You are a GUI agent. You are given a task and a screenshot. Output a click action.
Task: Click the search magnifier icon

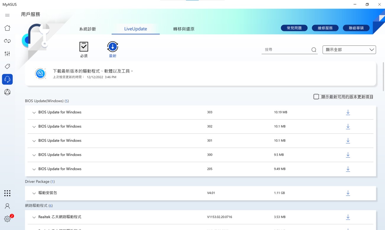[x=314, y=50]
